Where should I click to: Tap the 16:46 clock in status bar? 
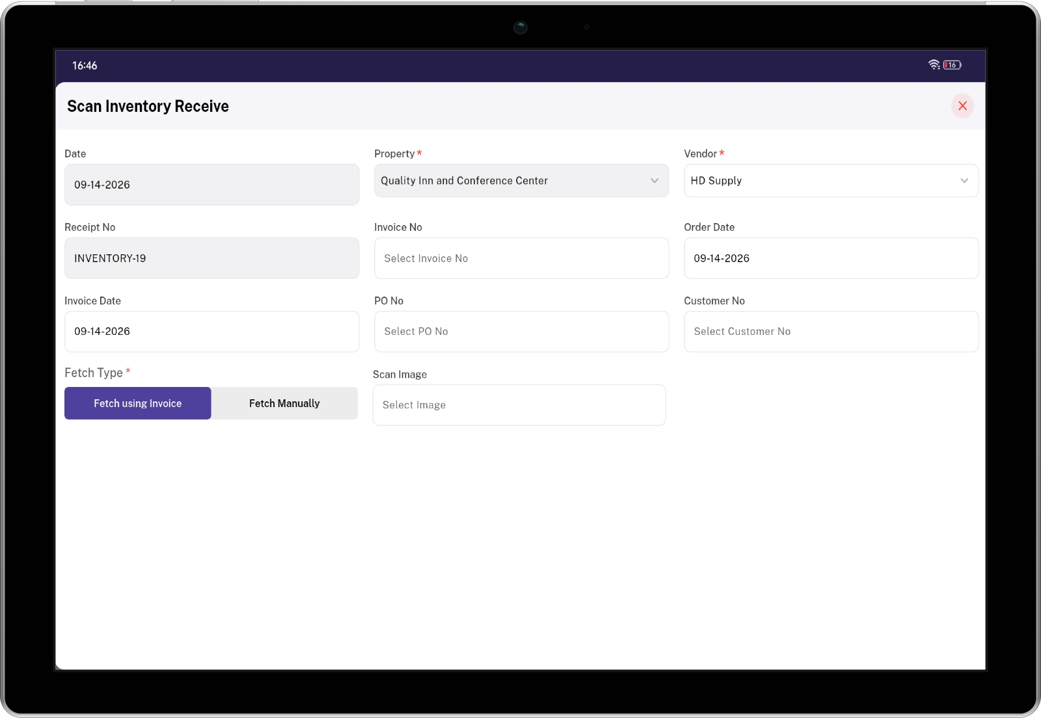coord(85,66)
